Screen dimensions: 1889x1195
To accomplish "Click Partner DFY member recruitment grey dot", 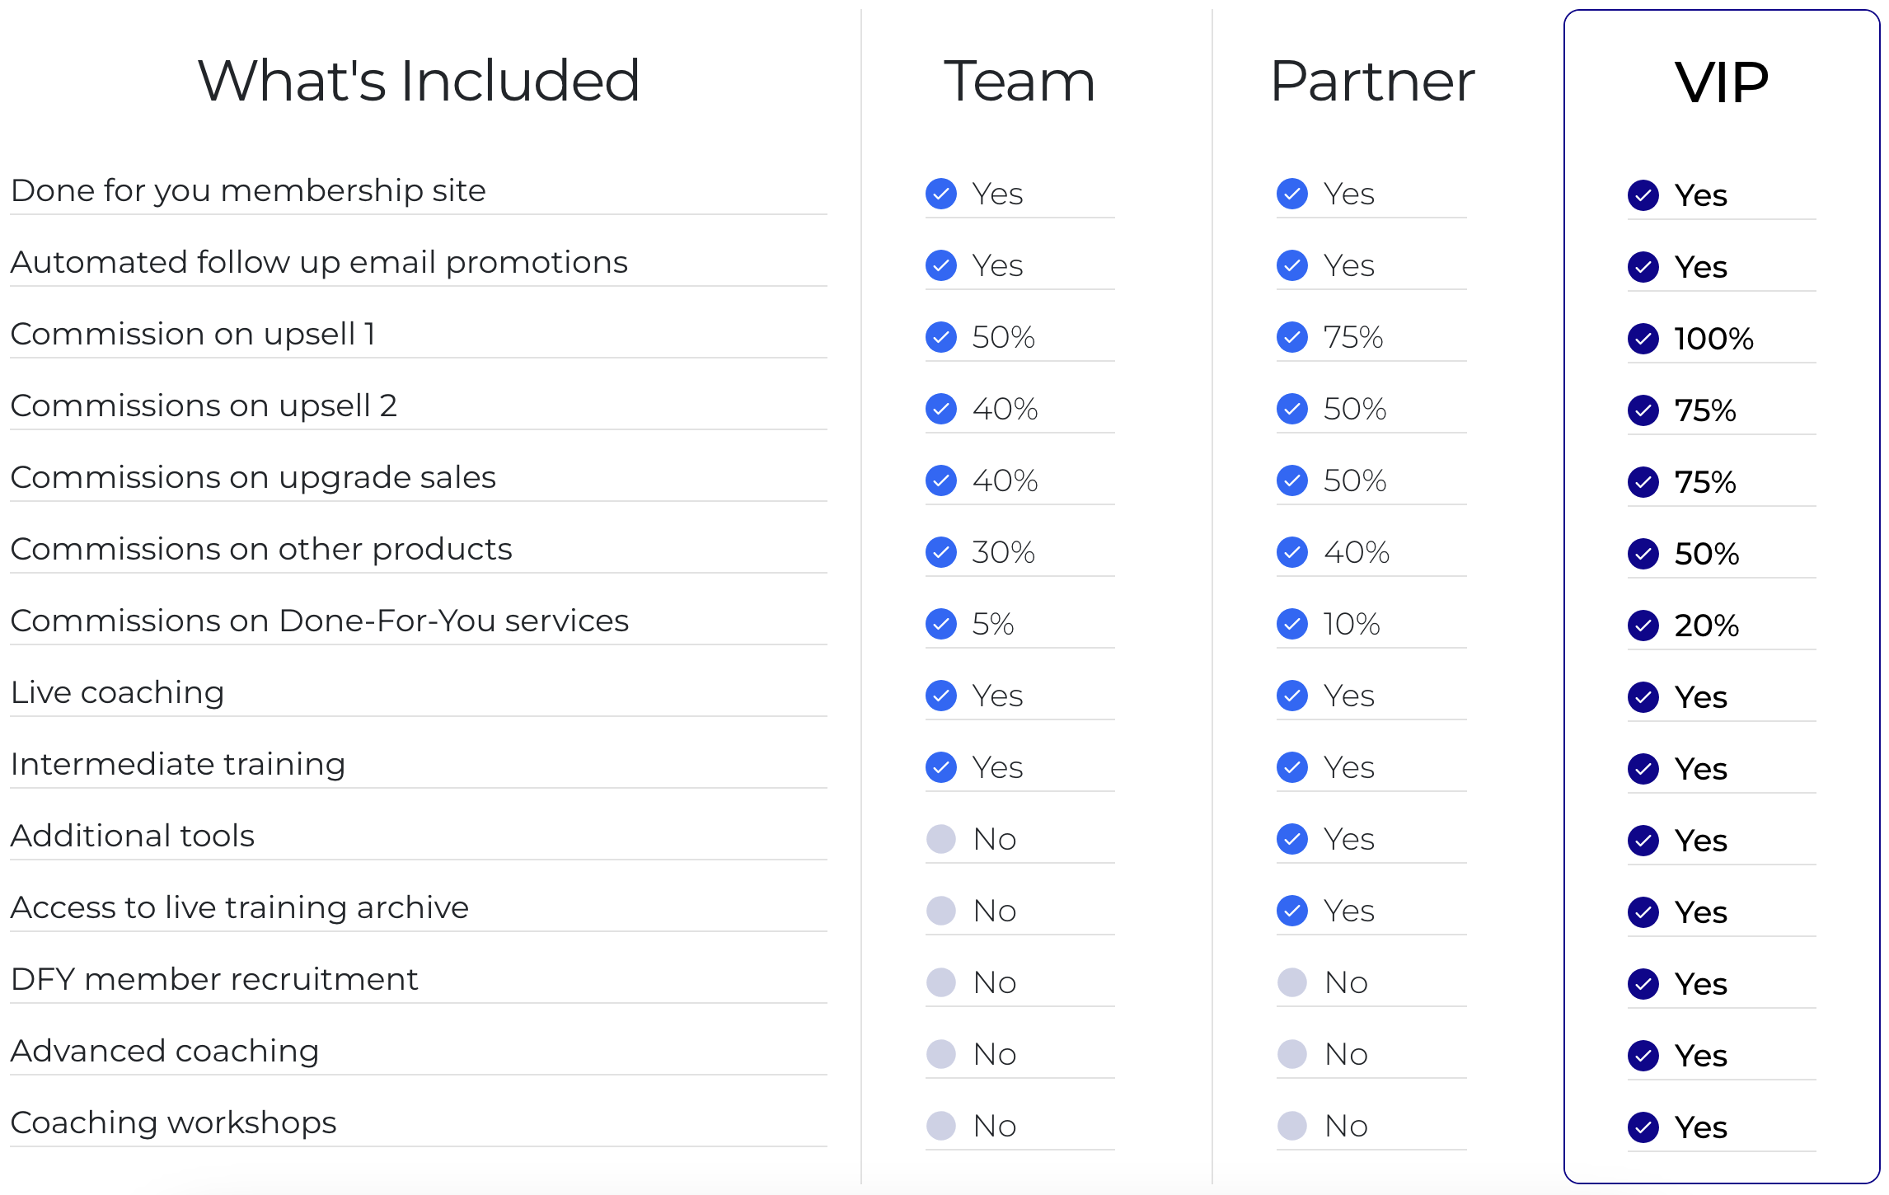I will (1291, 982).
